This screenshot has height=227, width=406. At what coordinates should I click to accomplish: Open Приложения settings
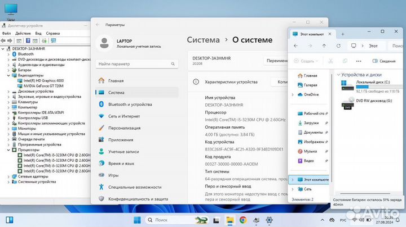click(136, 140)
